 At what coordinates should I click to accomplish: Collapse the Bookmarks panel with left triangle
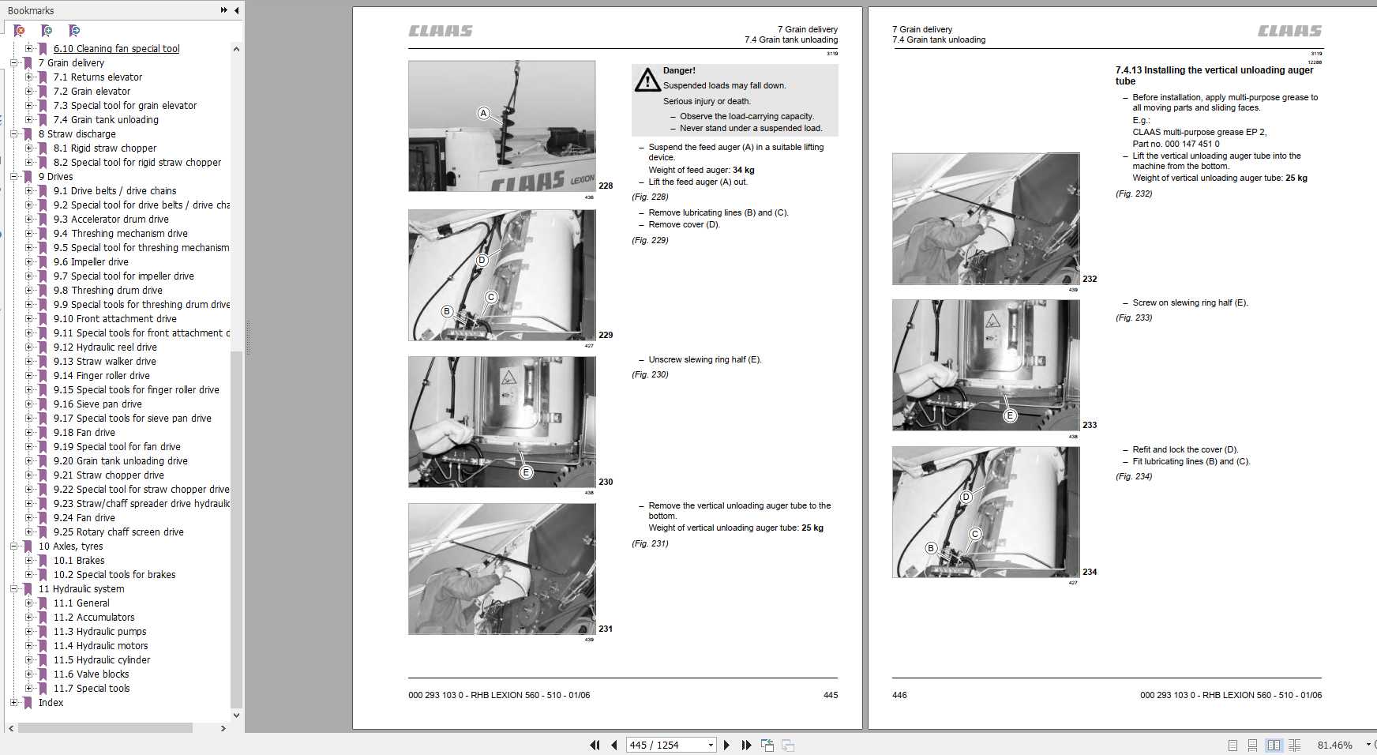[x=236, y=10]
